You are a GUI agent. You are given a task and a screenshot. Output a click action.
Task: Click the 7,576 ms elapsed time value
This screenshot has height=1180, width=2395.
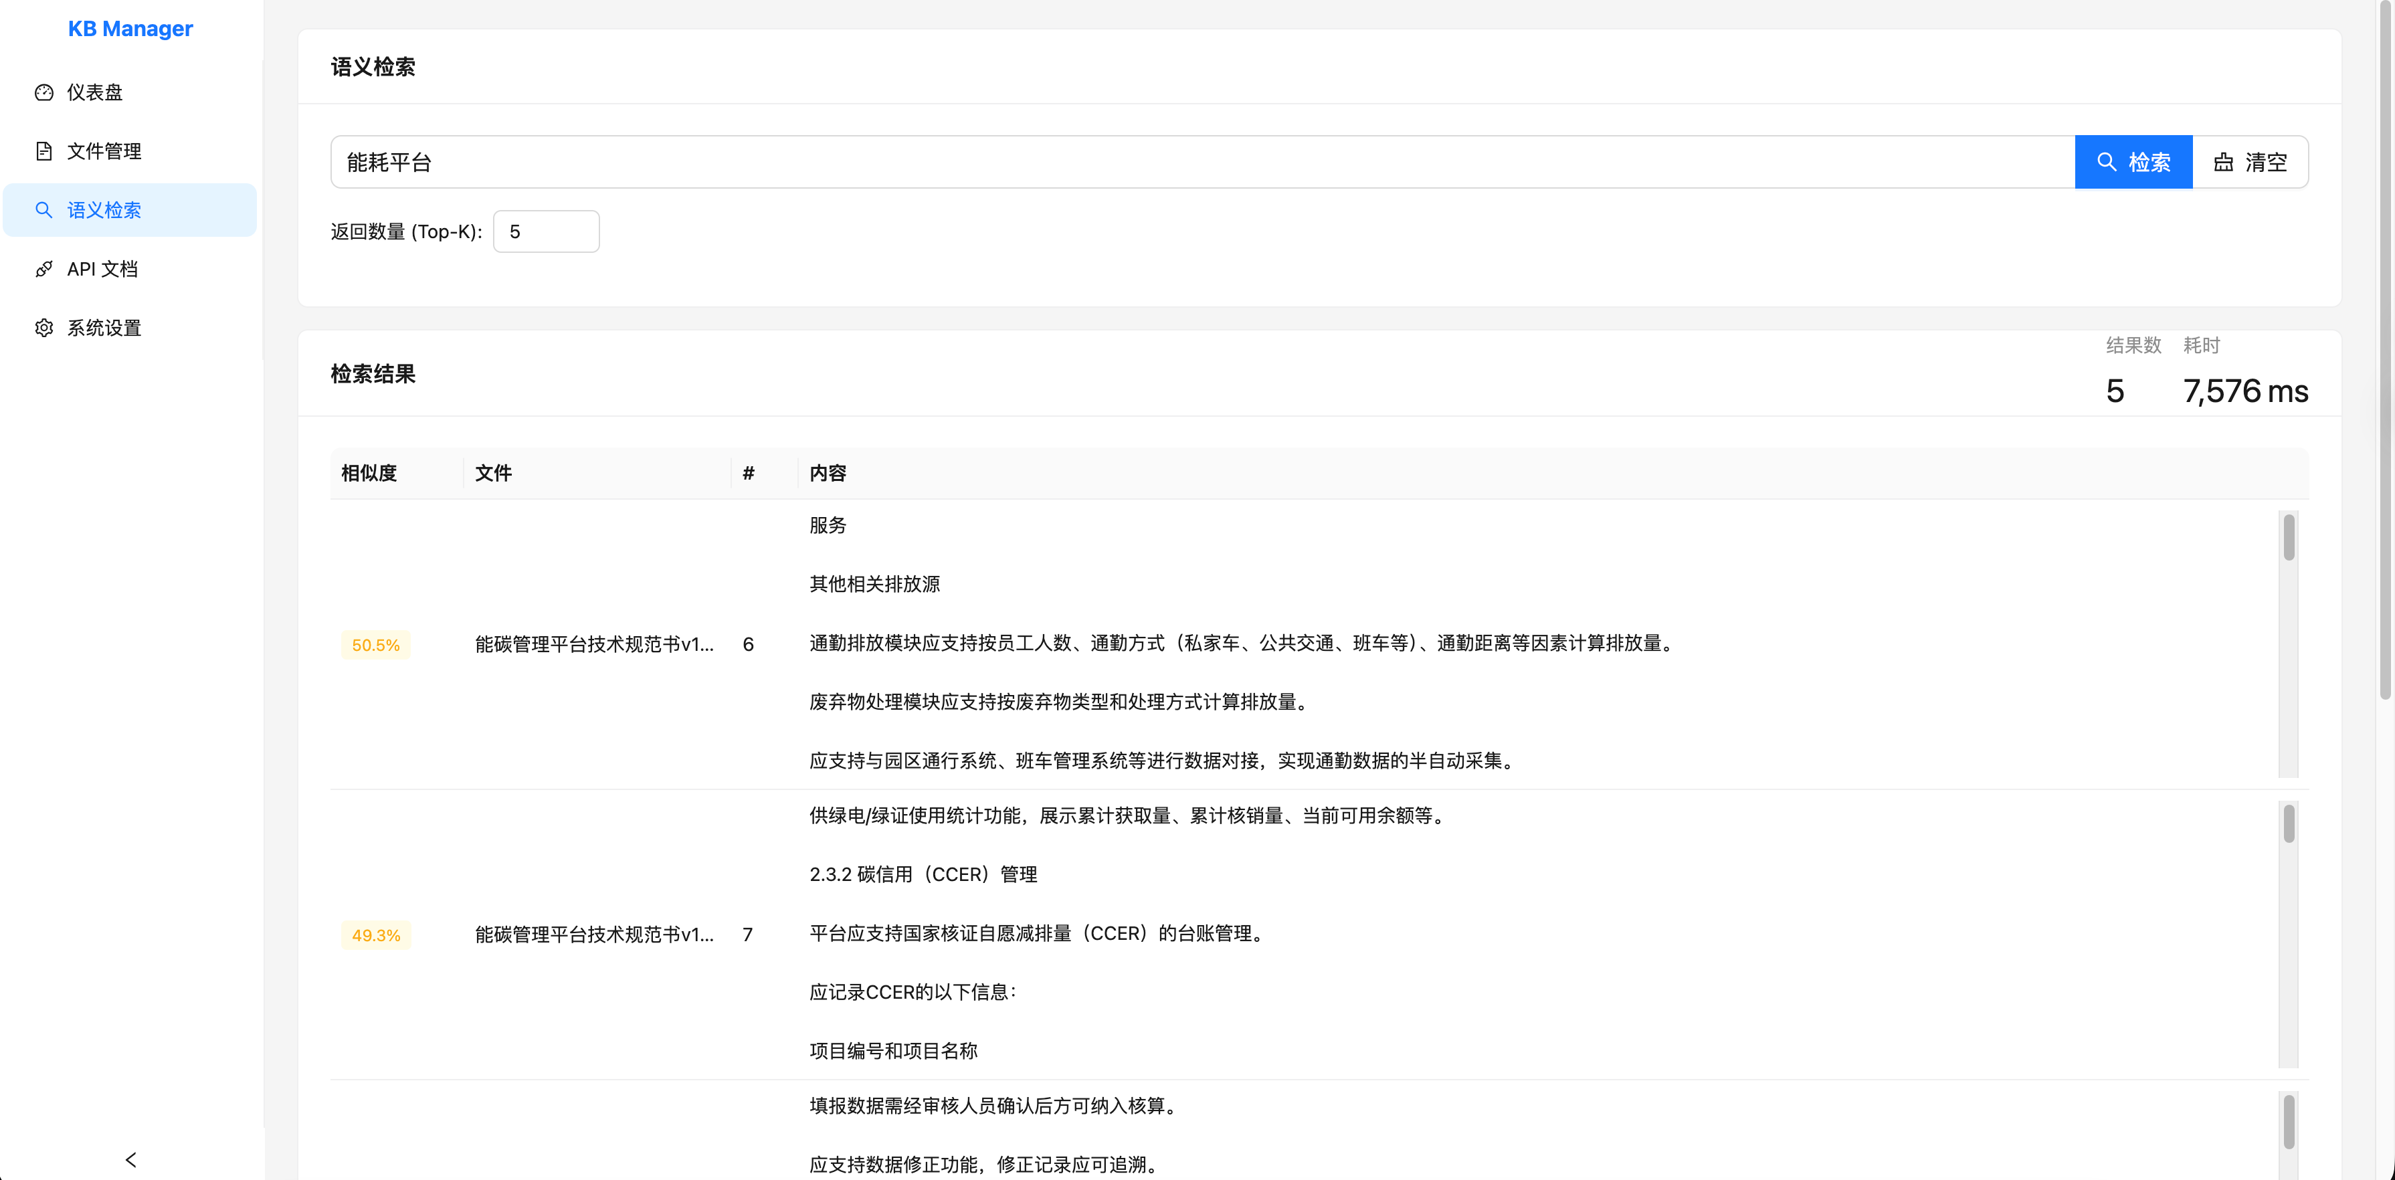2245,391
